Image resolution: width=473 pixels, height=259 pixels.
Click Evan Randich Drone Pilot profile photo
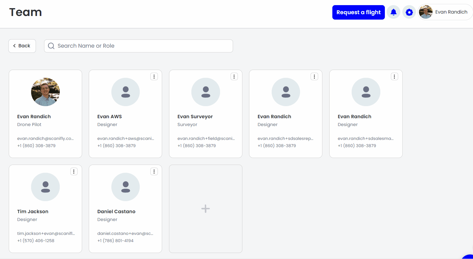[x=45, y=92]
